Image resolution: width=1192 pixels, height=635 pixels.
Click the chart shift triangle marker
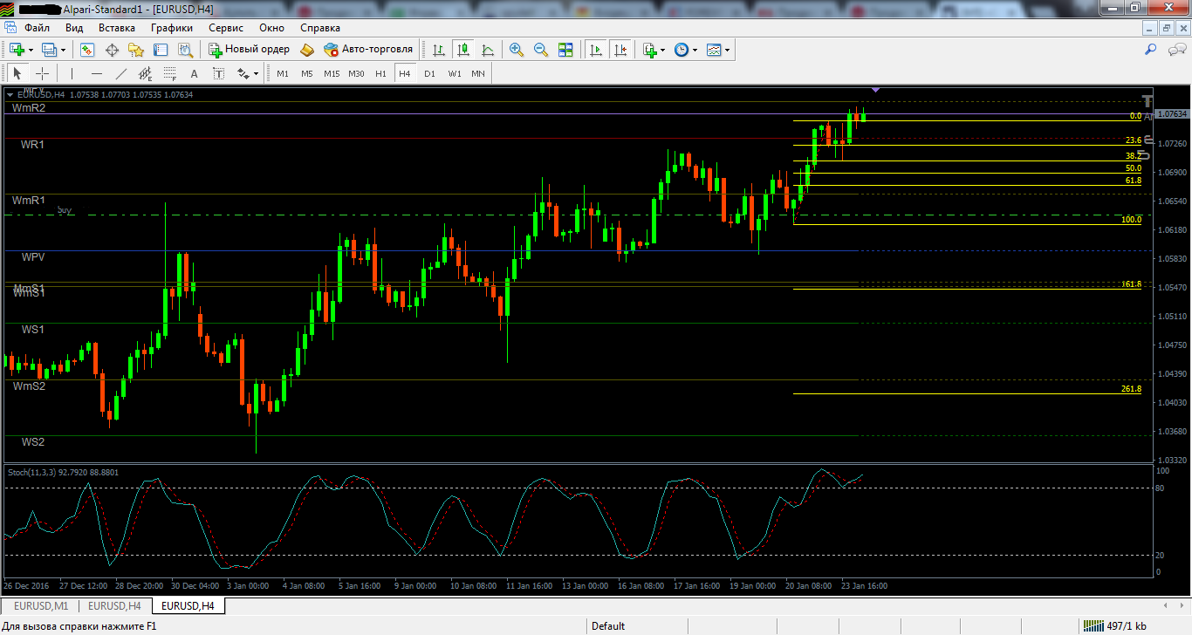point(875,89)
